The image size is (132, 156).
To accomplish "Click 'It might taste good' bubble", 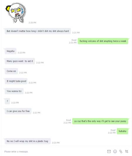I will point(16,81).
